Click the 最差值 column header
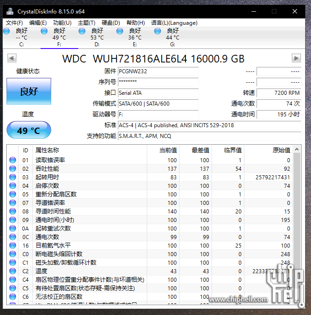311x315 pixels. click(195, 150)
